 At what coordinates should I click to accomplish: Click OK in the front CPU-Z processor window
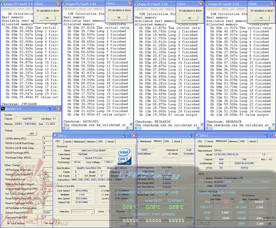pyautogui.click(x=128, y=224)
